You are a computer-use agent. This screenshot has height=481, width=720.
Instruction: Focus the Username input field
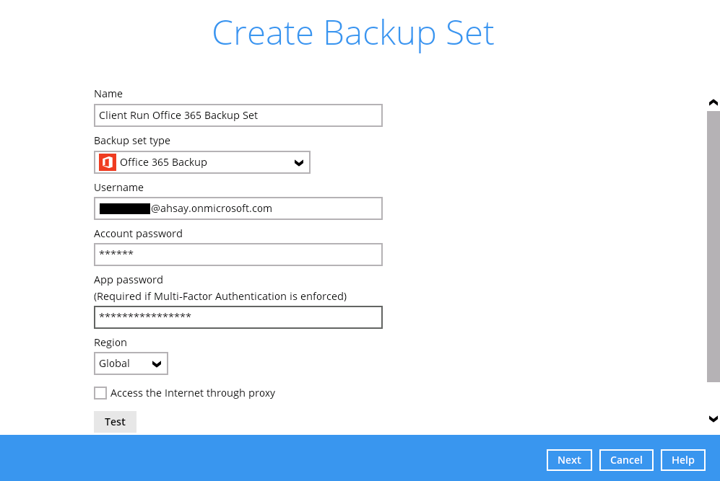pyautogui.click(x=238, y=208)
